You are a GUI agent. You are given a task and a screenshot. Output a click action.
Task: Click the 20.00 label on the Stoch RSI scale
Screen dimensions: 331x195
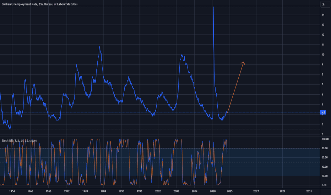pyautogui.click(x=325, y=176)
